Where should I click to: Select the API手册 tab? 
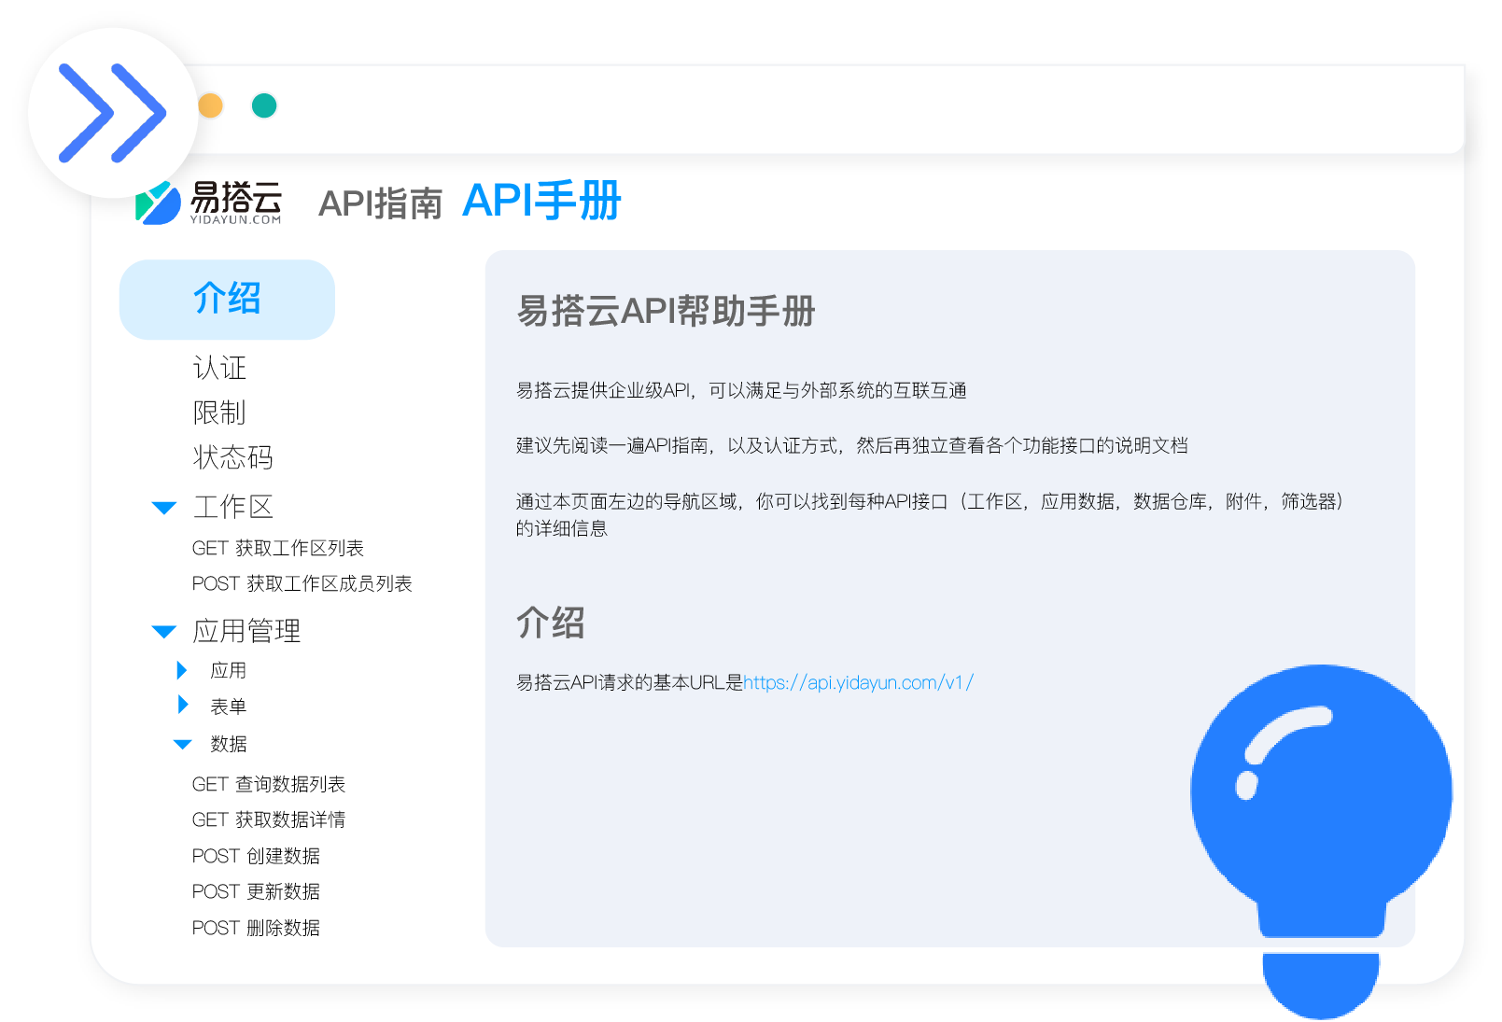541,202
